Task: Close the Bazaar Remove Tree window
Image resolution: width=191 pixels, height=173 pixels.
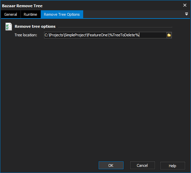Action: click(185, 5)
